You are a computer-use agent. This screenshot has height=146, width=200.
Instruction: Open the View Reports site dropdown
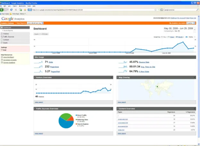coord(35,23)
